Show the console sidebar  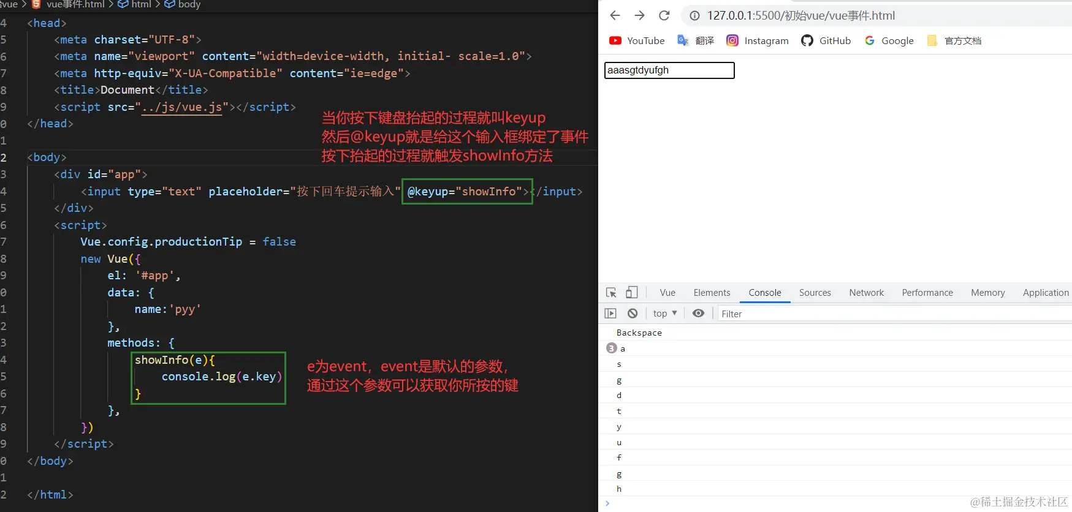pyautogui.click(x=610, y=314)
